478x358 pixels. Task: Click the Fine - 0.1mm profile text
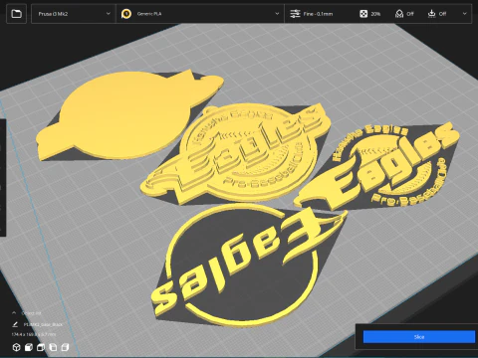tap(318, 14)
